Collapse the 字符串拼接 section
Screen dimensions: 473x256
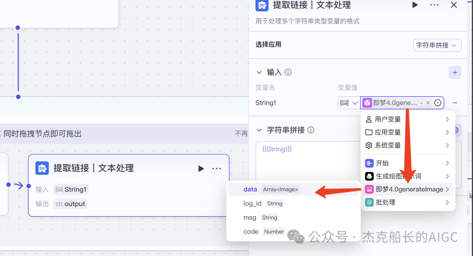259,130
